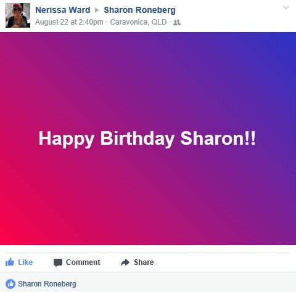The height and width of the screenshot is (292, 296).
Task: Click the thumbs-up Like icon
Action: point(10,262)
